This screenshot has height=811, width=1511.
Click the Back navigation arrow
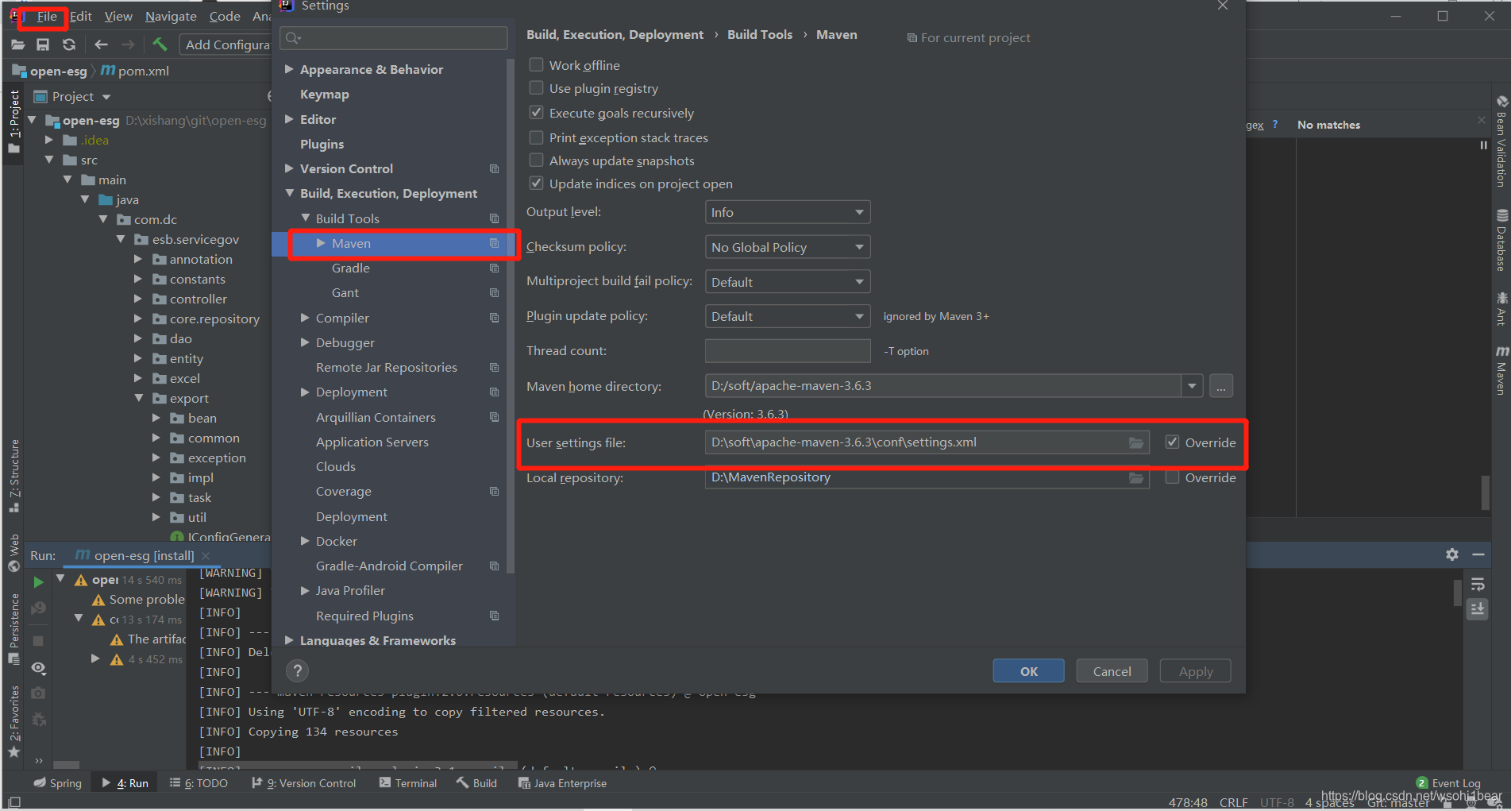101,44
